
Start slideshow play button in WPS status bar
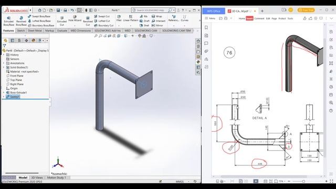tap(256, 181)
